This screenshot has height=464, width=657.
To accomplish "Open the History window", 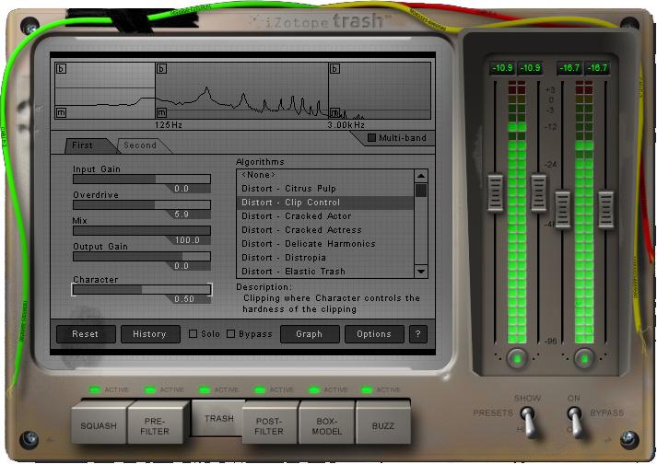I will point(150,334).
